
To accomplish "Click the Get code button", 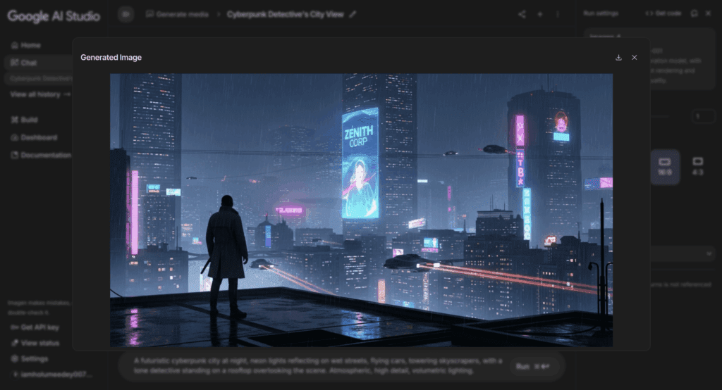I will pos(663,13).
